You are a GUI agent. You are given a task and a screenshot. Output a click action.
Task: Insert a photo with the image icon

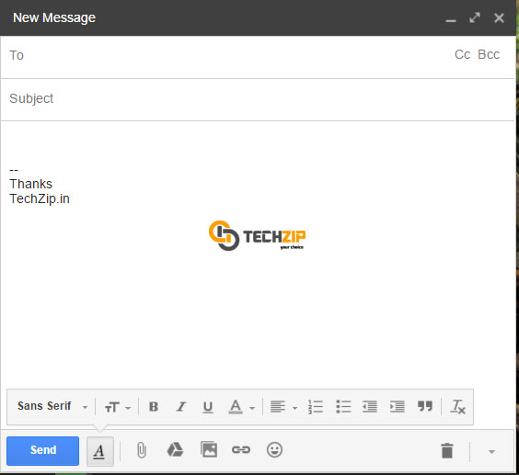pos(209,449)
